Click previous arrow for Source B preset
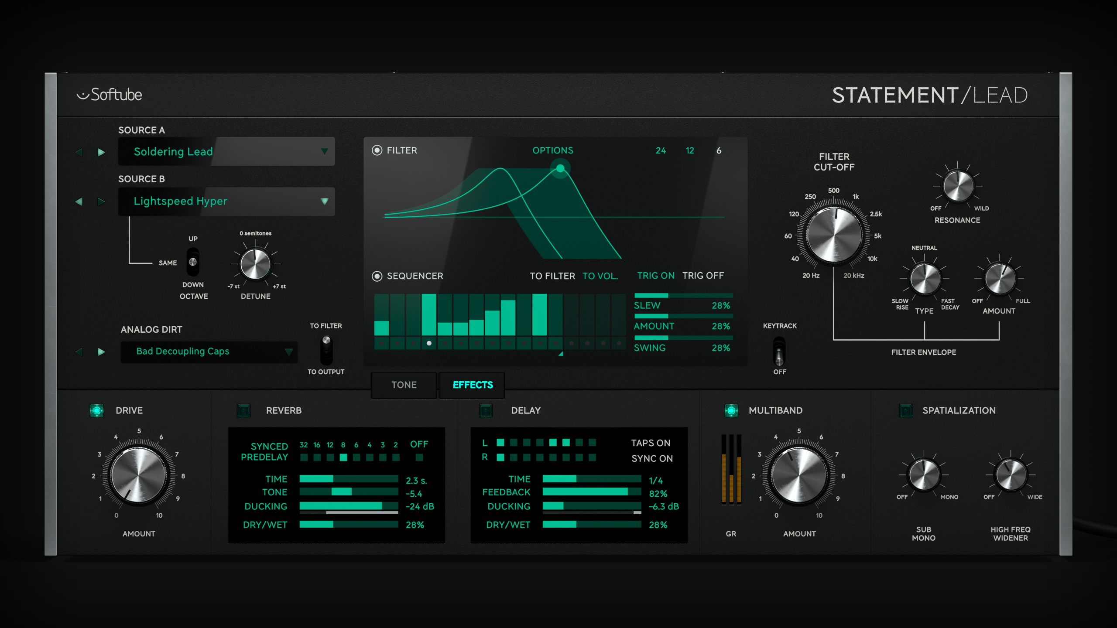The image size is (1117, 628). tap(79, 201)
